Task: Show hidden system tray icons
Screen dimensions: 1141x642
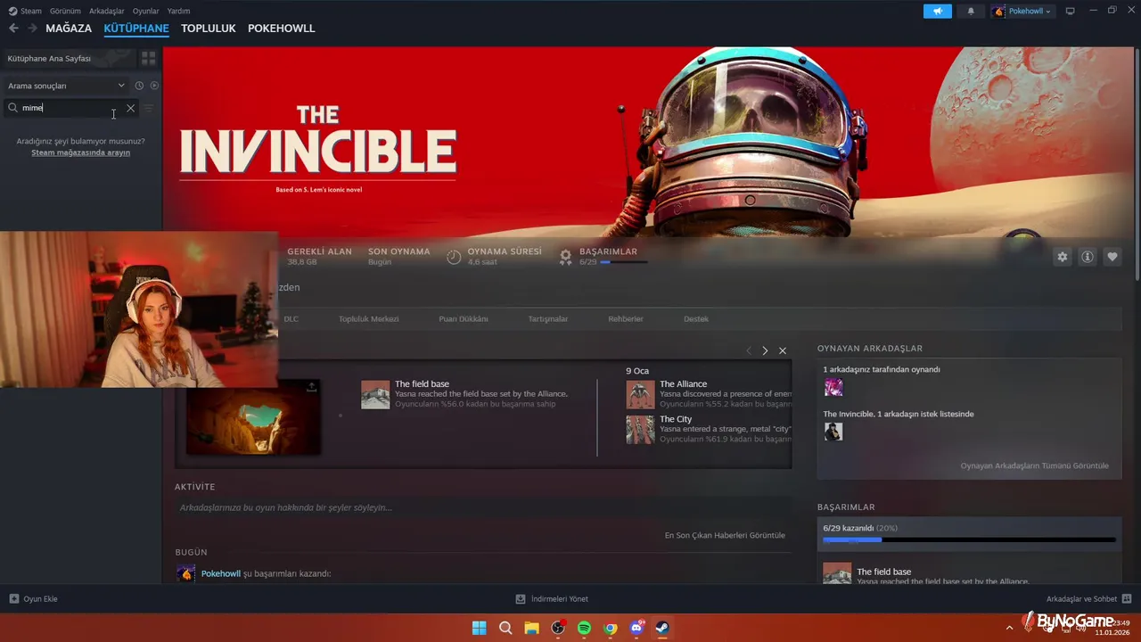Action: click(1010, 628)
